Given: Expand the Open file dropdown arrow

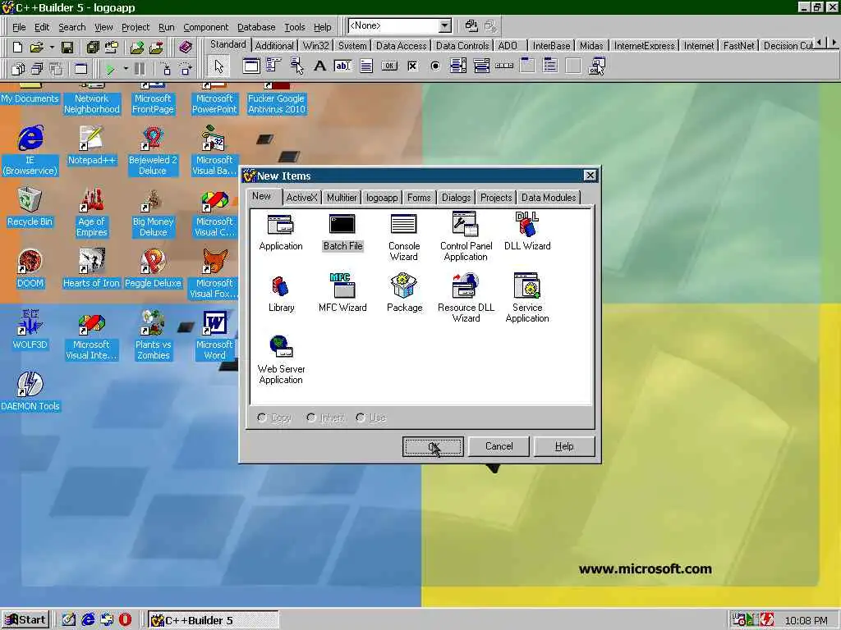Looking at the screenshot, I should coord(52,47).
